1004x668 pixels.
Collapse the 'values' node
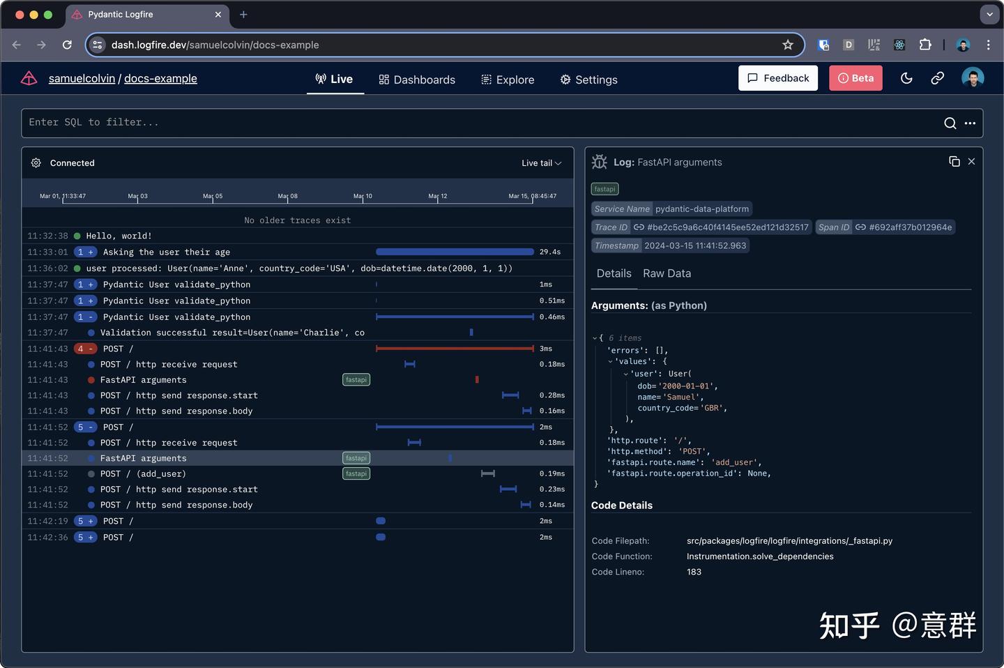[610, 361]
